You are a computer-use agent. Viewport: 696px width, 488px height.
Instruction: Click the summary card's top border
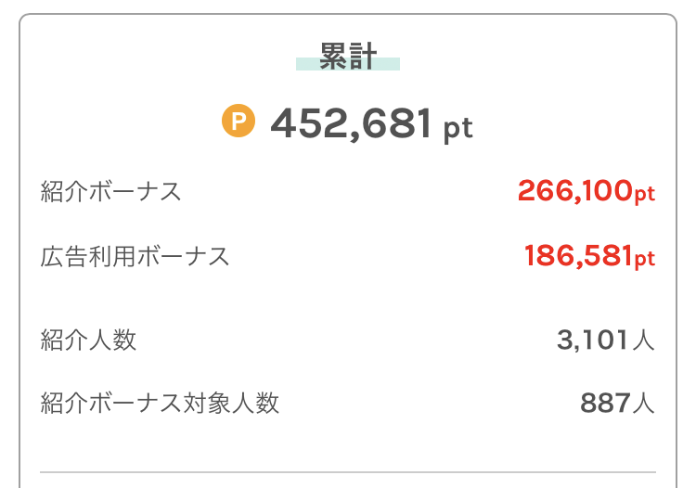tap(348, 14)
